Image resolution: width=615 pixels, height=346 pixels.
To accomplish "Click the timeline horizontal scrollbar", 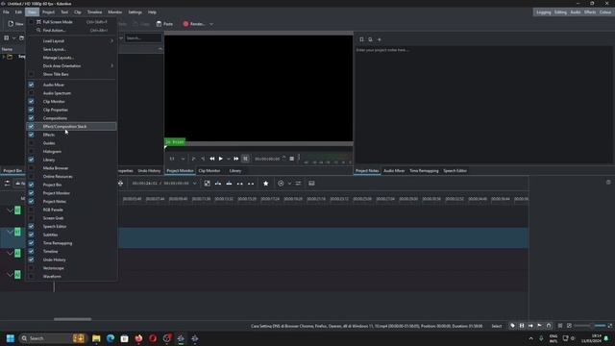I will (73, 319).
